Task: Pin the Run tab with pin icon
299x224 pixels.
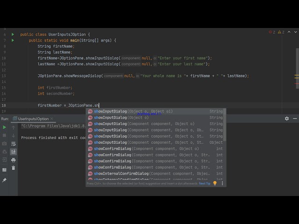Action: [x=4, y=180]
